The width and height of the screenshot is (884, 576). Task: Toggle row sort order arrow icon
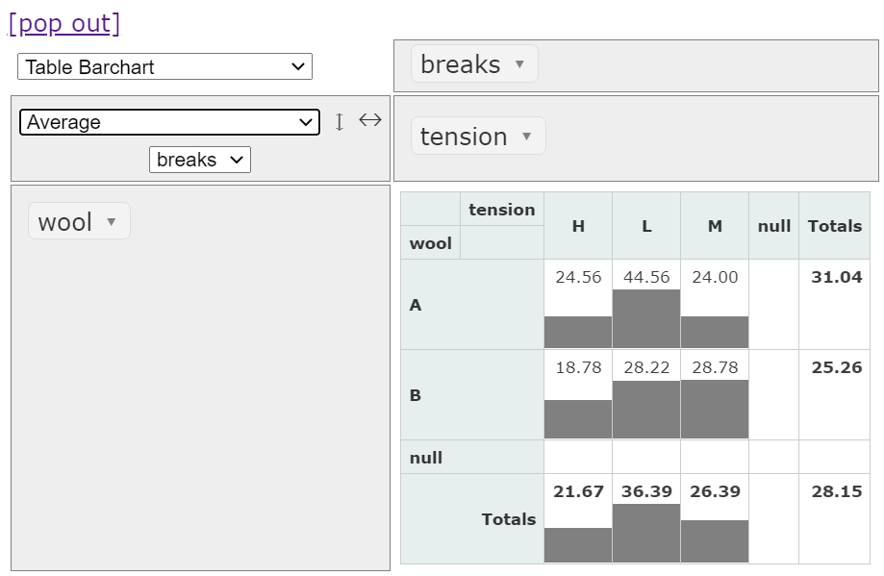point(339,122)
